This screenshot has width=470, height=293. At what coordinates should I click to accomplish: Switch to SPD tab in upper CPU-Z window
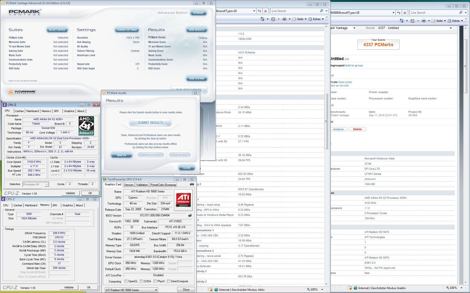(x=56, y=111)
